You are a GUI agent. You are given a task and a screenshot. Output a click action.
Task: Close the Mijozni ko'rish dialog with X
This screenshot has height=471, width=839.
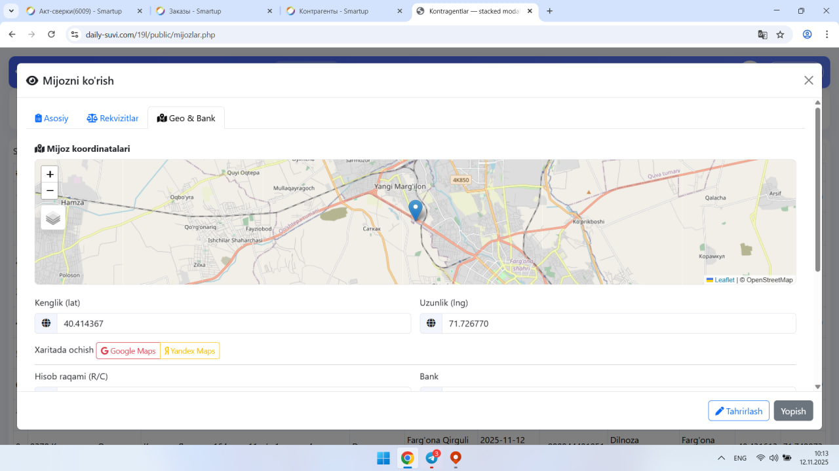tap(808, 80)
